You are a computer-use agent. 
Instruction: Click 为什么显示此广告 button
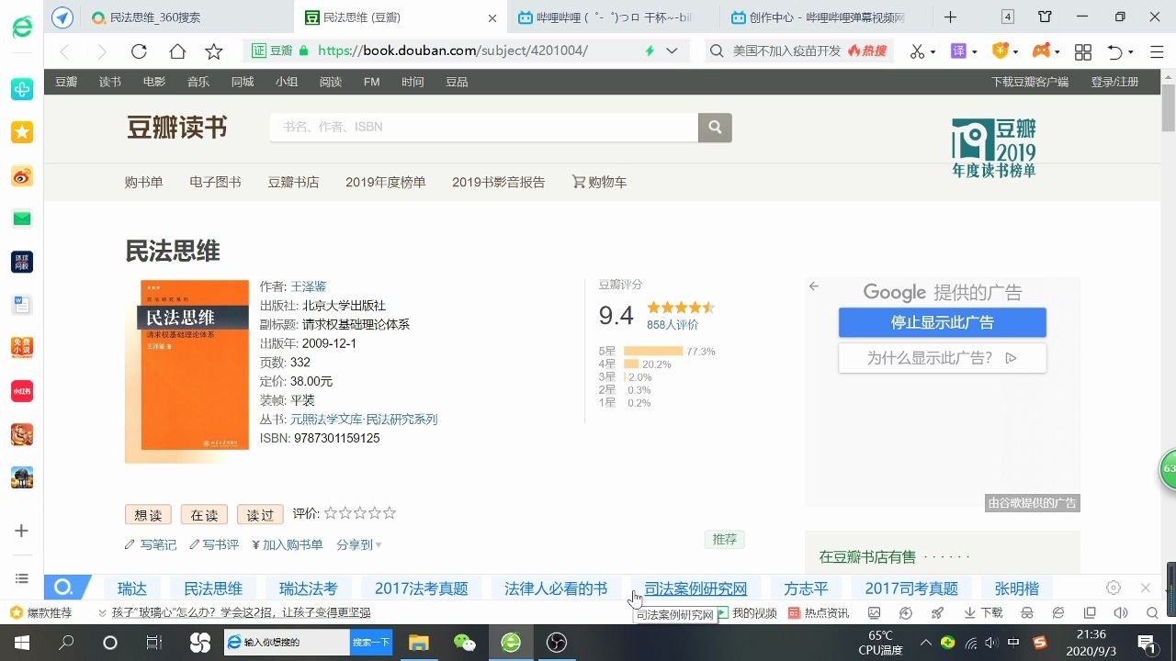pos(943,358)
